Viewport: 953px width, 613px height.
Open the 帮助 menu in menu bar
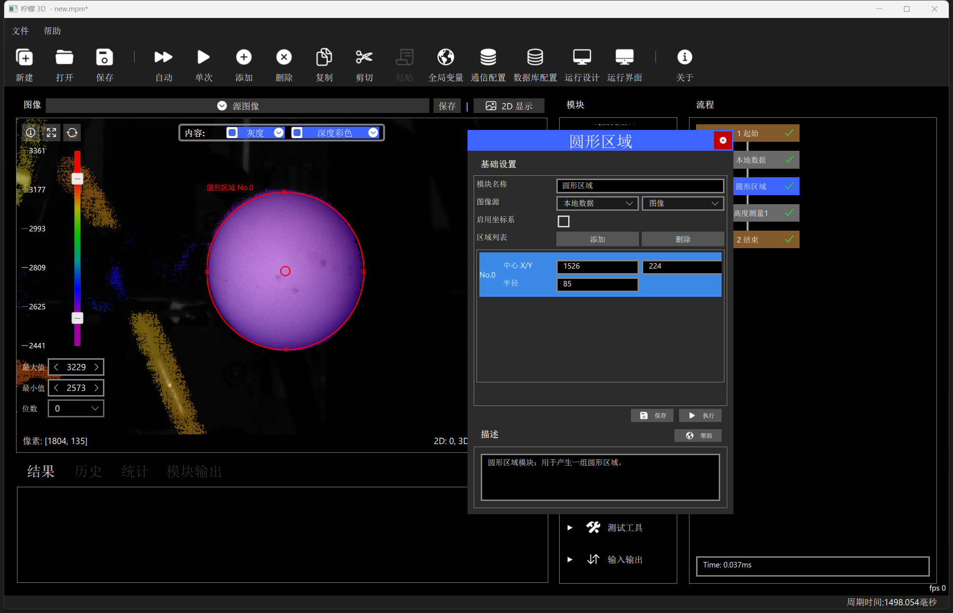pos(52,31)
